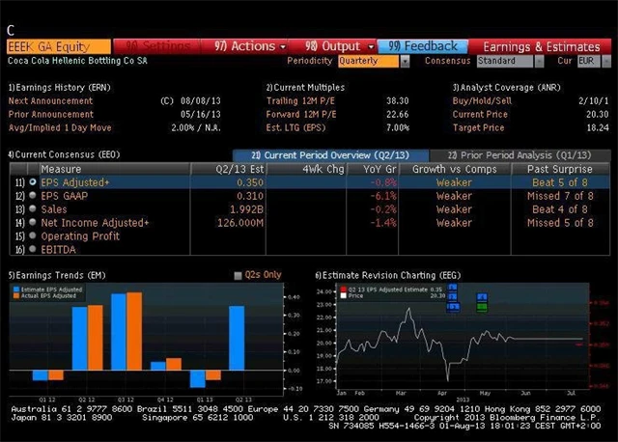Viewport: 618px width, 442px height.
Task: Click the EEEK GA Equity ticker field
Action: pos(59,47)
